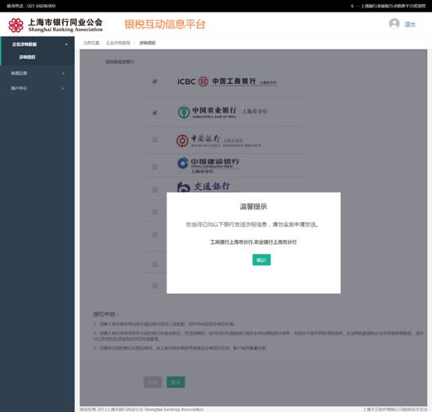Click the 工商银行上海市分行 text in dialog

click(x=231, y=242)
